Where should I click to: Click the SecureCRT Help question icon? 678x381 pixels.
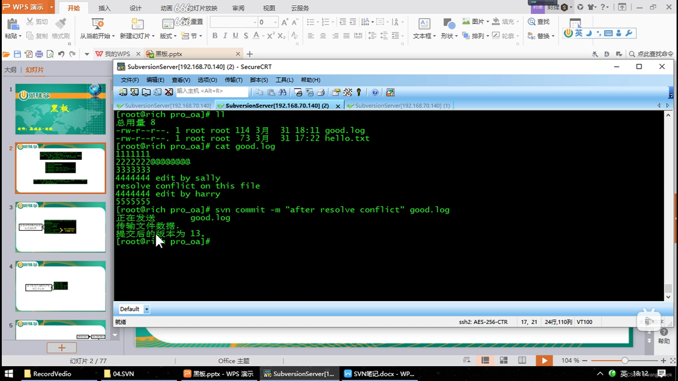pos(375,92)
